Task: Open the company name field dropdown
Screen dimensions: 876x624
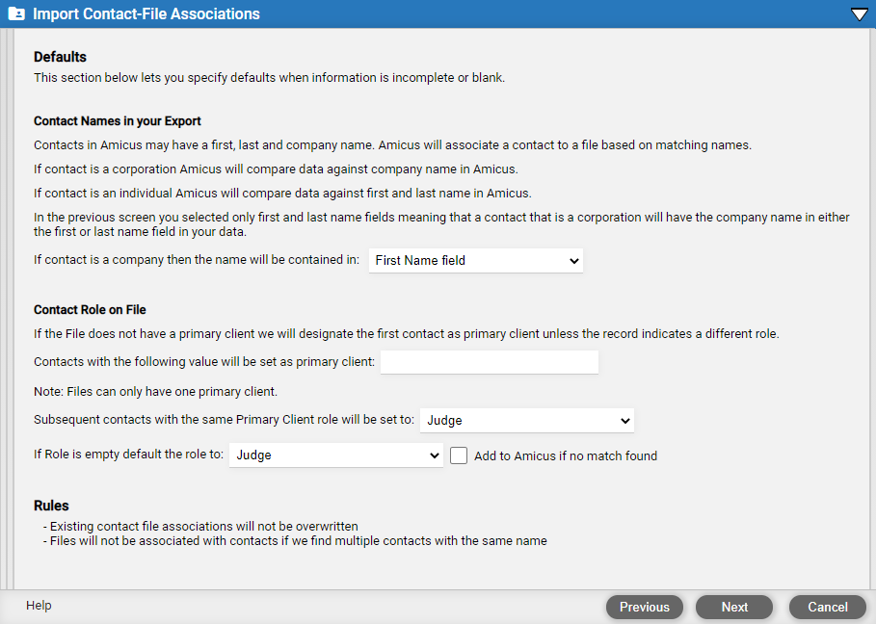Action: tap(475, 261)
